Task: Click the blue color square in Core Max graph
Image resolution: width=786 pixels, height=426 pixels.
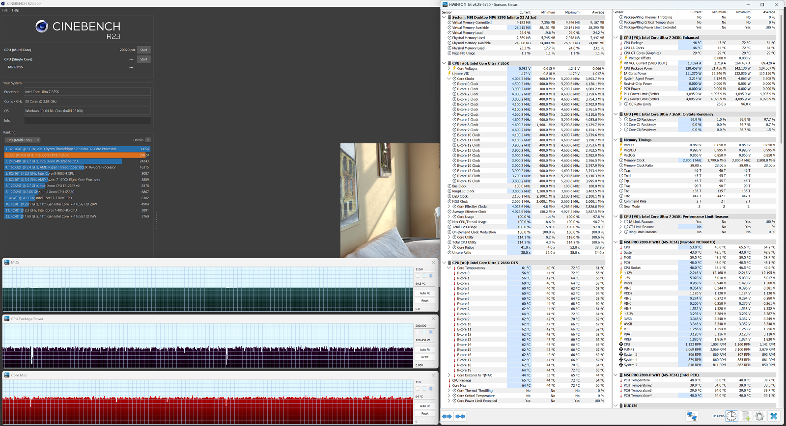Action: [x=431, y=389]
